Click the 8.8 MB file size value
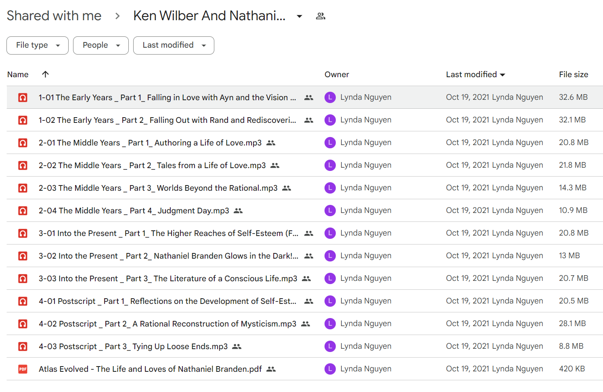Viewport: 603px width, 392px height. tap(571, 346)
